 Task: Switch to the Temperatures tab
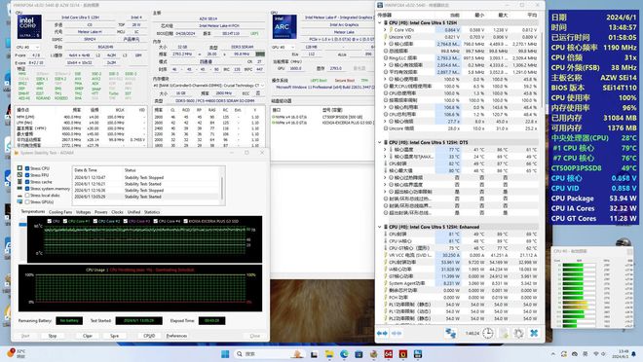pyautogui.click(x=33, y=212)
